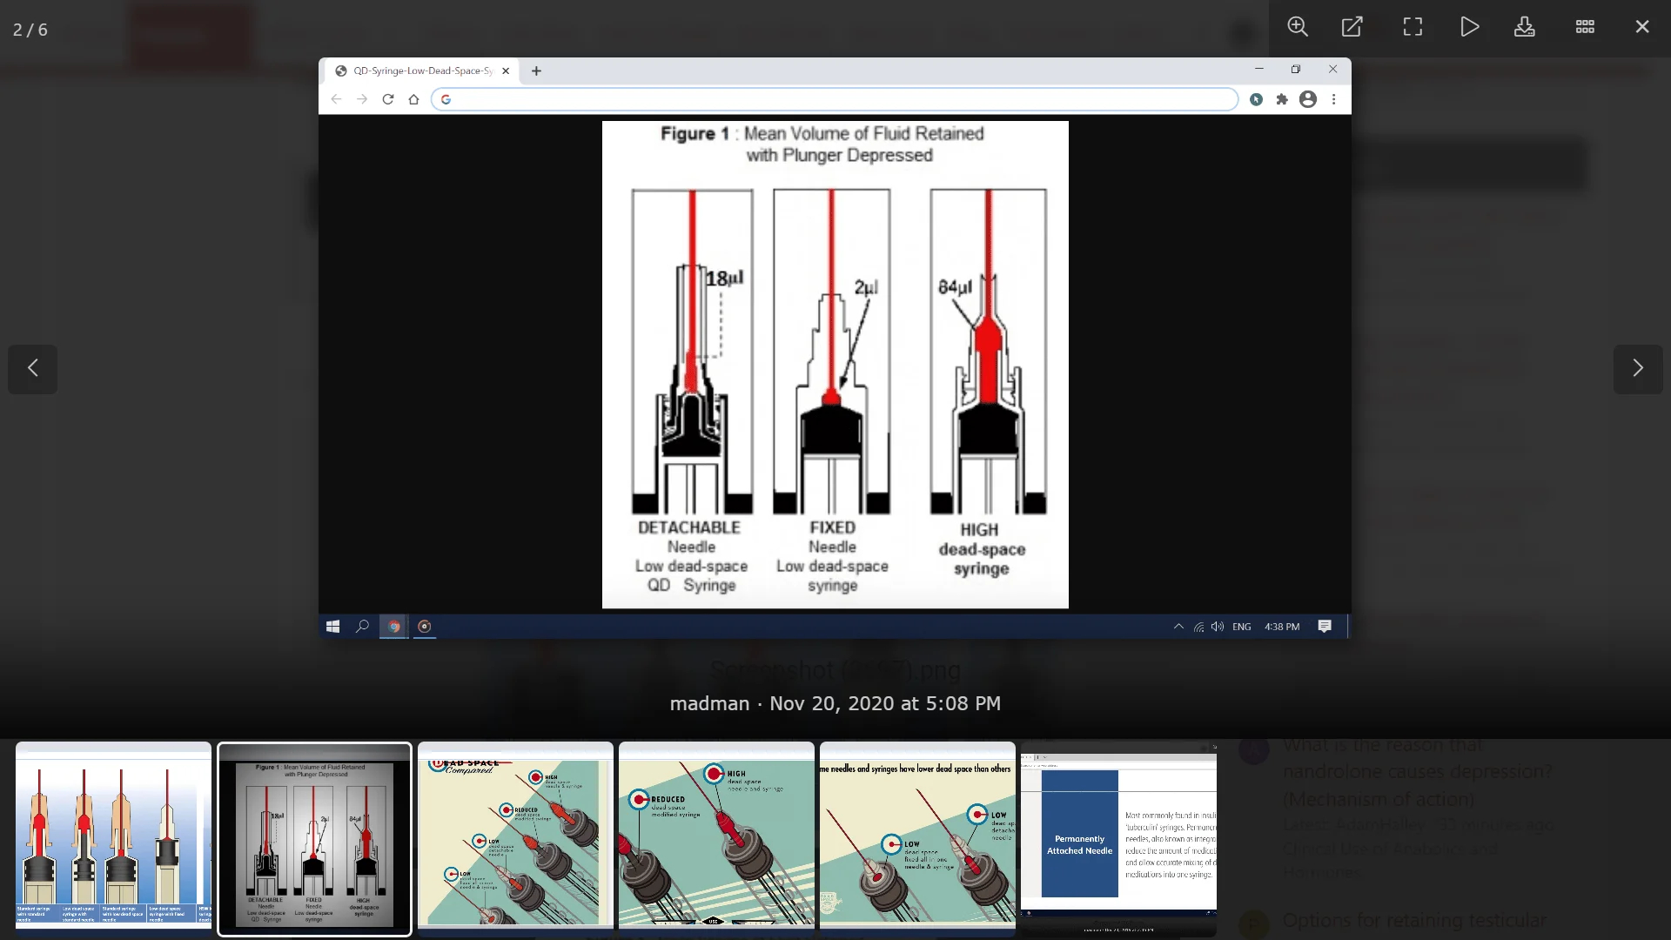Start slideshow with play icon
Image resolution: width=1671 pixels, height=940 pixels.
[x=1469, y=27]
